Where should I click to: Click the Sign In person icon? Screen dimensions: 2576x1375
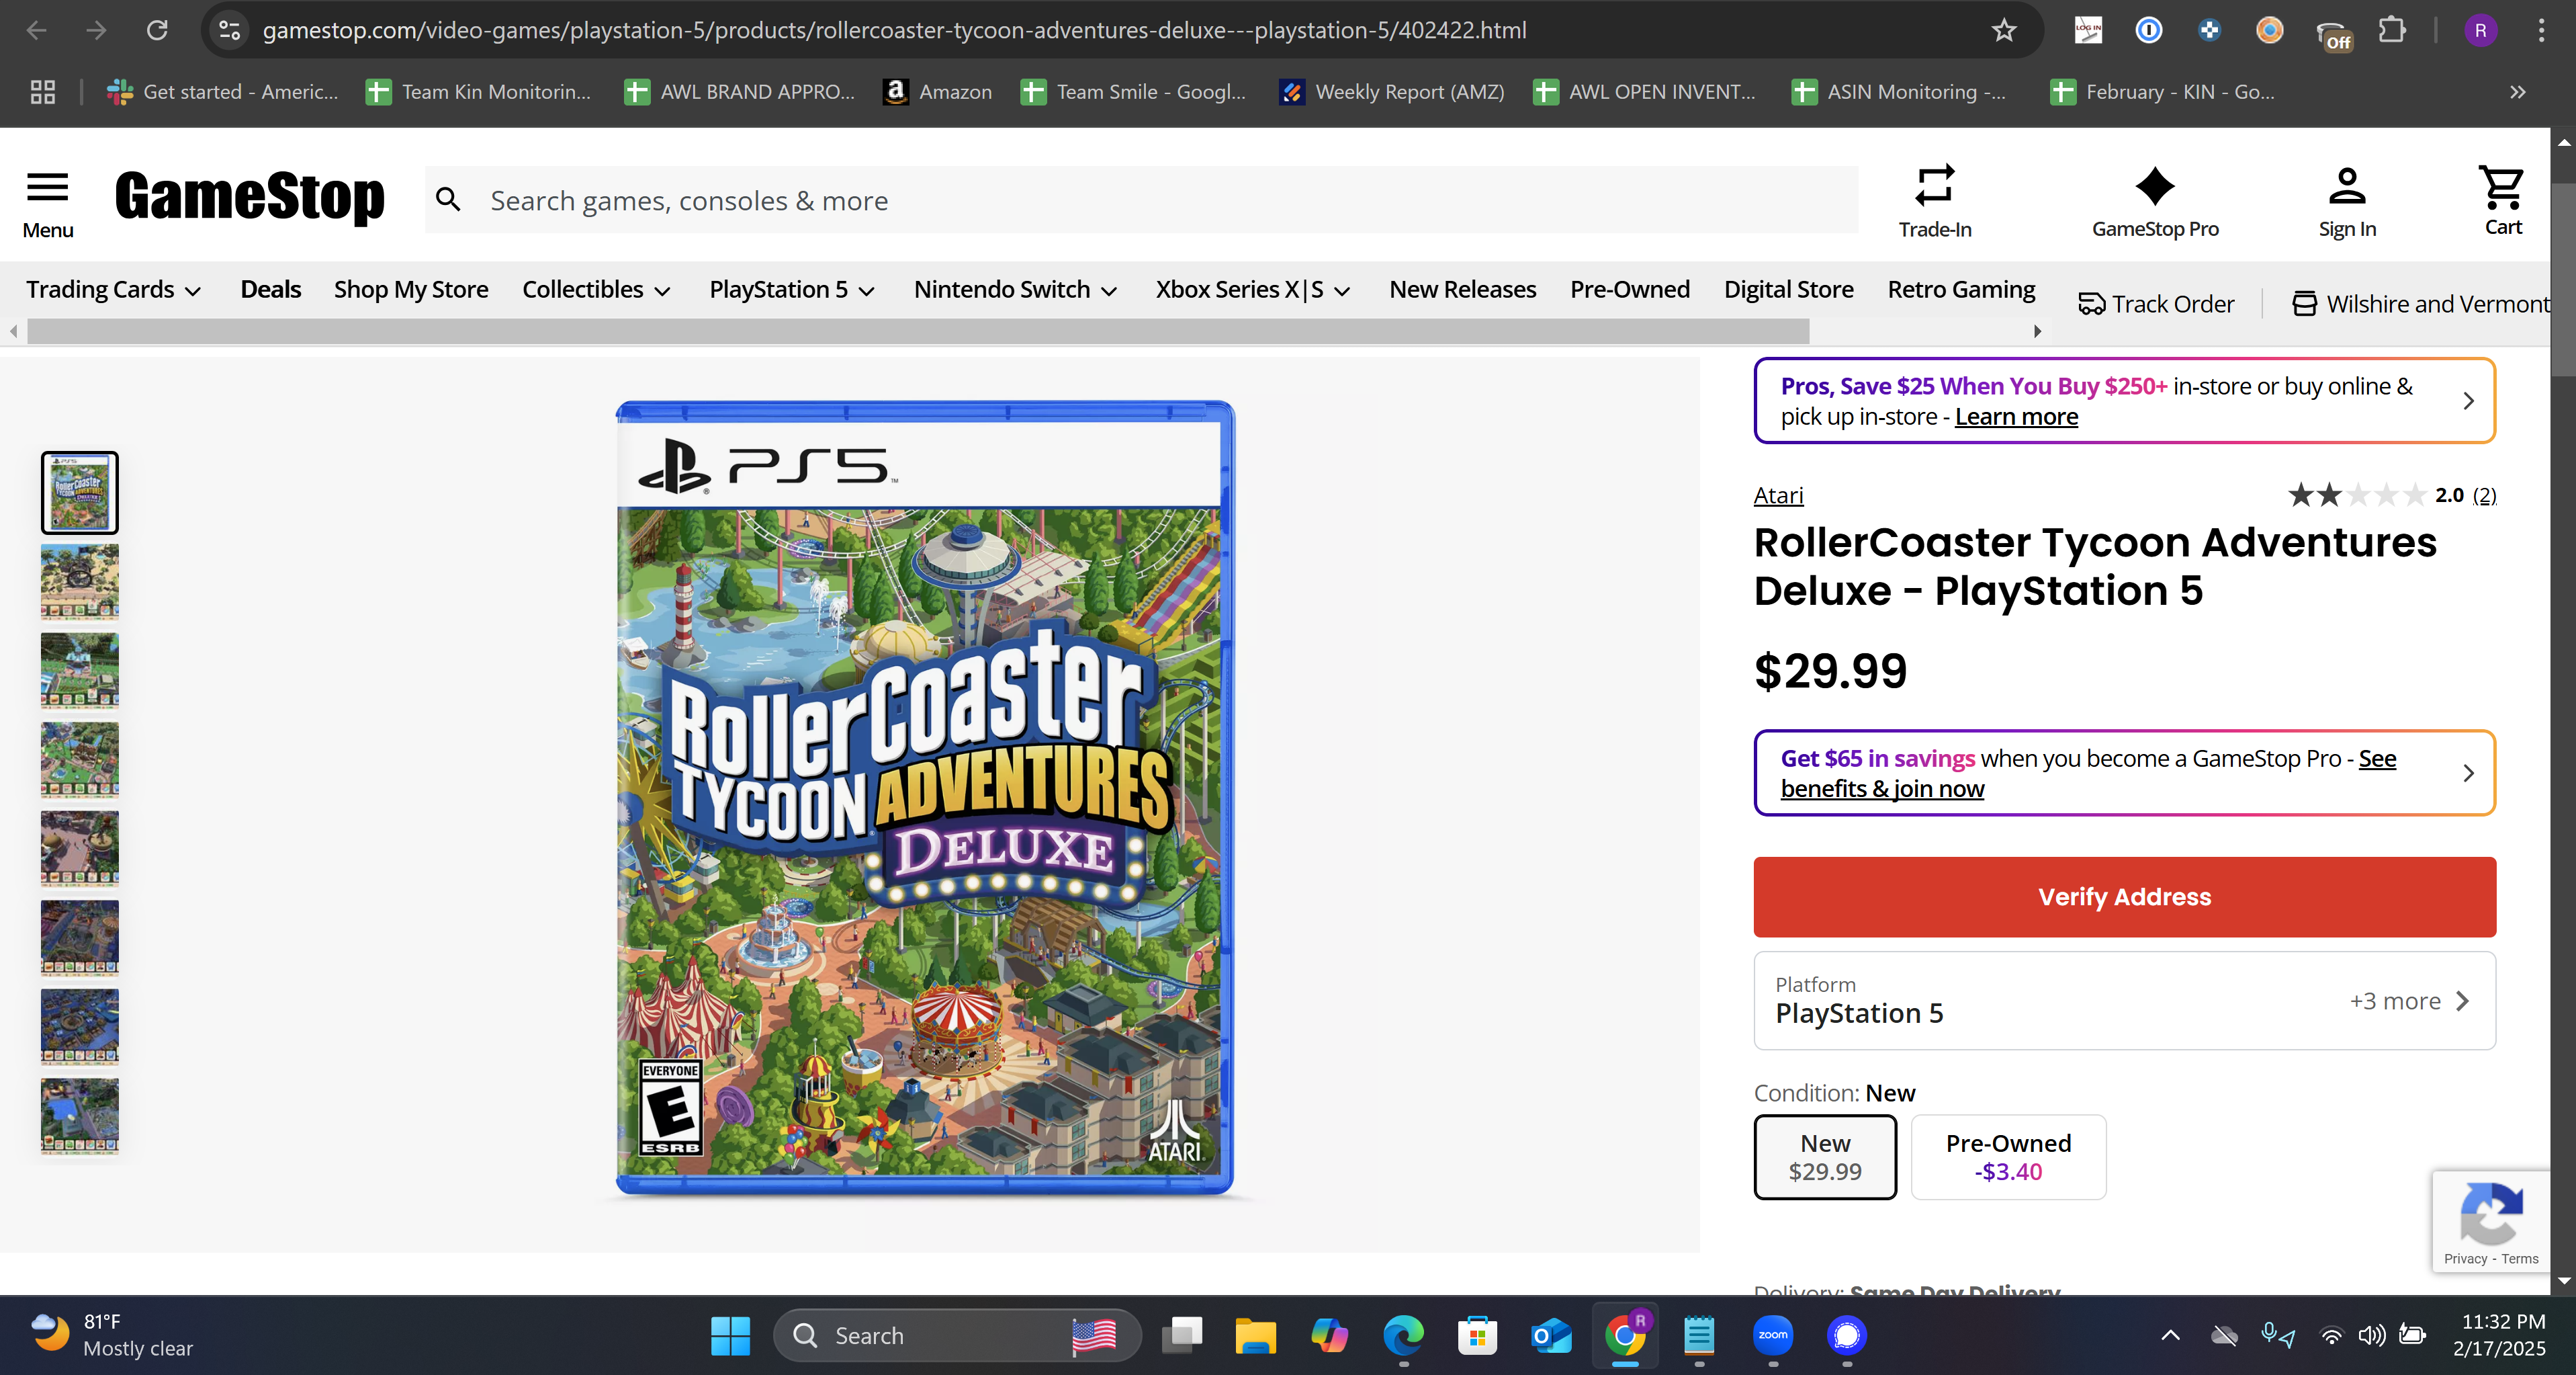pos(2347,186)
